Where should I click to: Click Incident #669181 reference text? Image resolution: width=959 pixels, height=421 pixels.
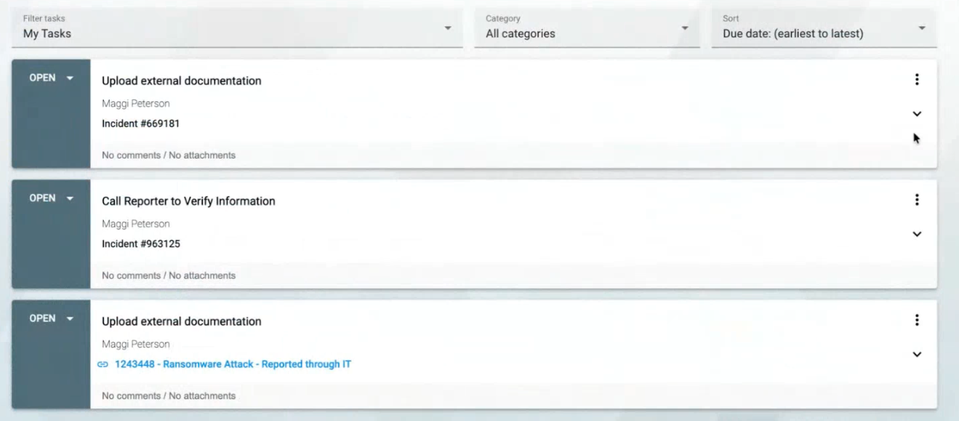(x=140, y=124)
